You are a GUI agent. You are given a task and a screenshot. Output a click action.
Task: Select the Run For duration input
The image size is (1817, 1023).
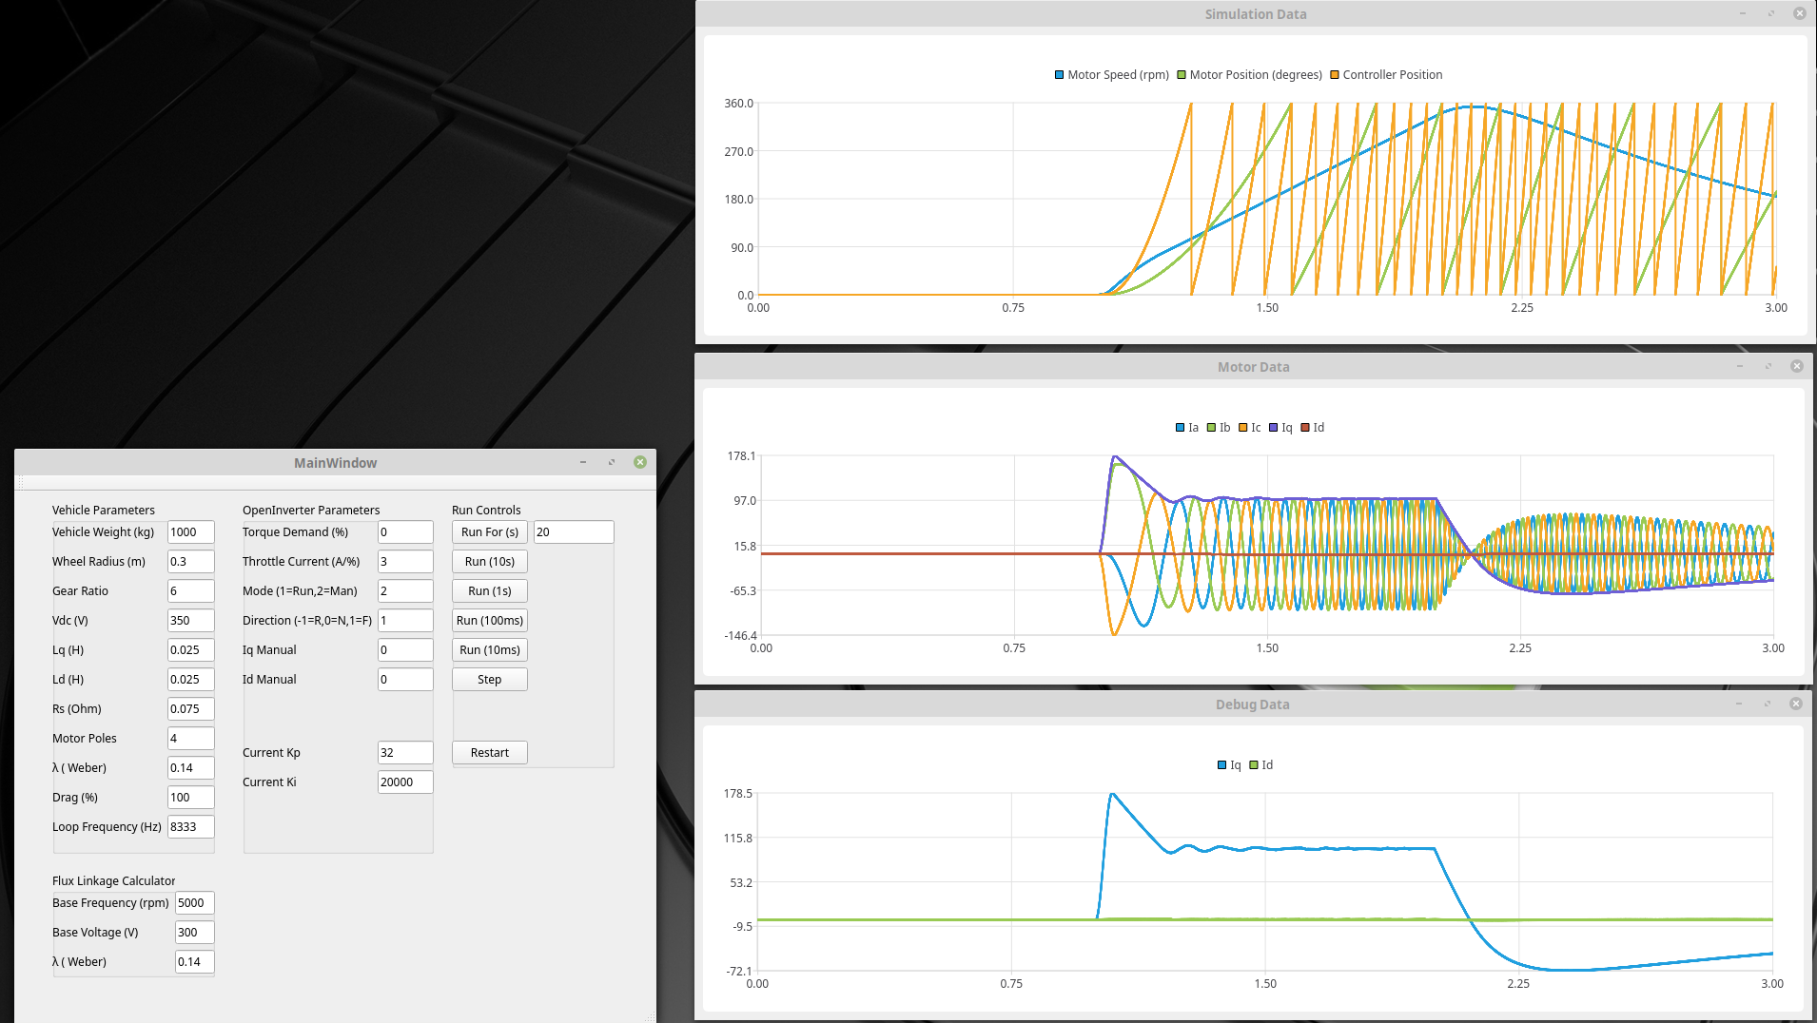tap(573, 532)
